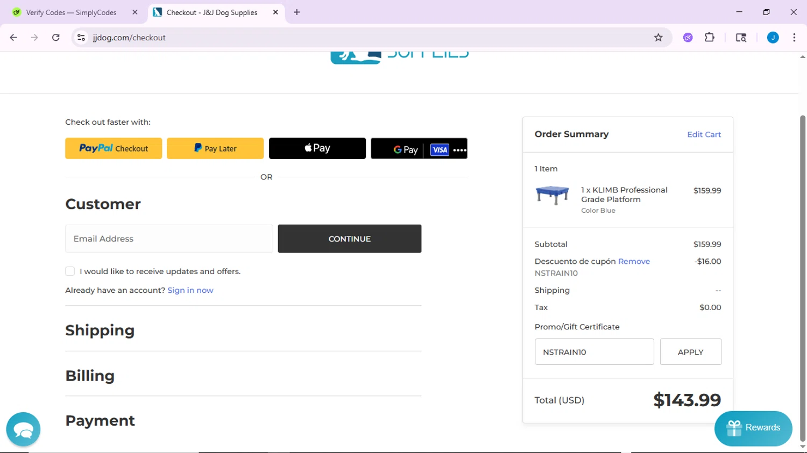The width and height of the screenshot is (807, 453).
Task: Close the Checkout J&J Dog Supplies tab
Action: 275,12
